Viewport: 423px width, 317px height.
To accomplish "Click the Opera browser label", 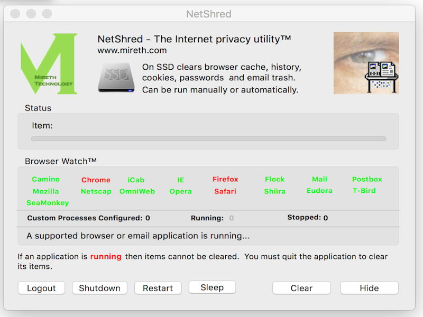I will (180, 191).
